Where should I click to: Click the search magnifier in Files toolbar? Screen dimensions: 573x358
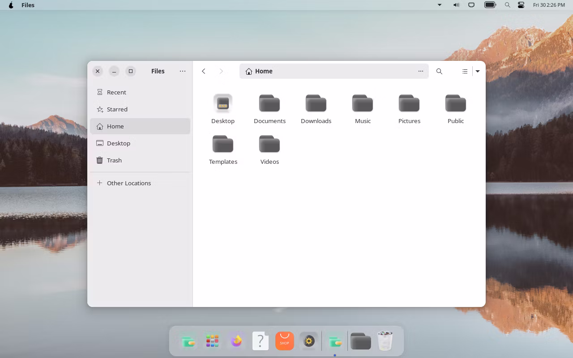[x=439, y=71]
